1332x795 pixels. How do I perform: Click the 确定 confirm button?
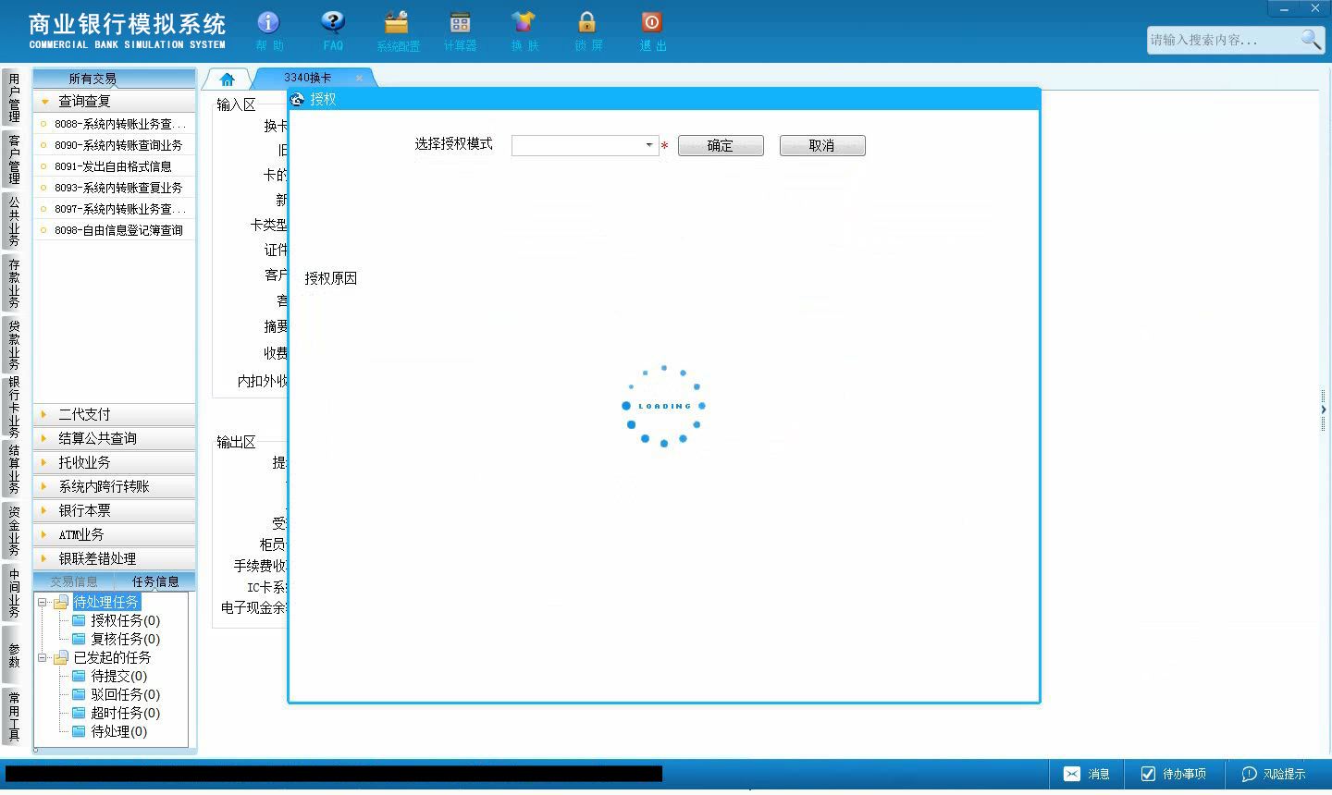pos(721,145)
